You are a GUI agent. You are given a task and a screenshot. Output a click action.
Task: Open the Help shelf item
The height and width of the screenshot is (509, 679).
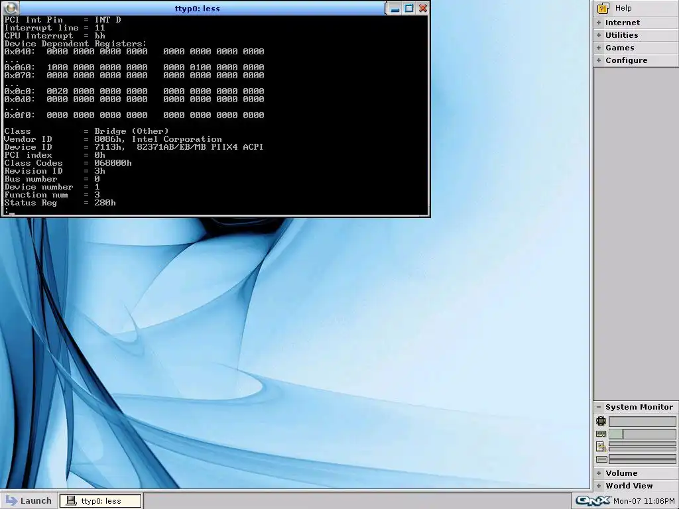636,8
